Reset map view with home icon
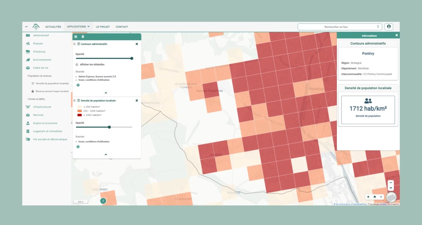 pyautogui.click(x=375, y=197)
